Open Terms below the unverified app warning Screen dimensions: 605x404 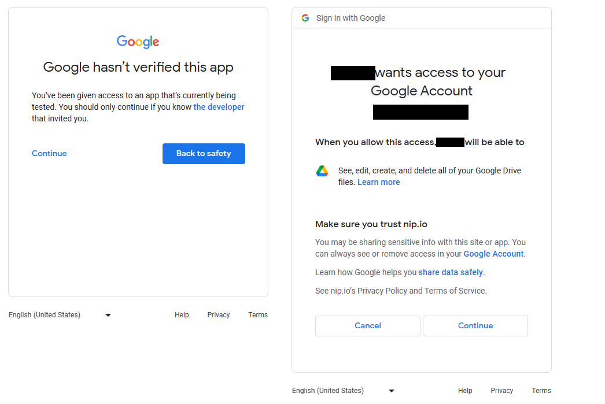[258, 315]
